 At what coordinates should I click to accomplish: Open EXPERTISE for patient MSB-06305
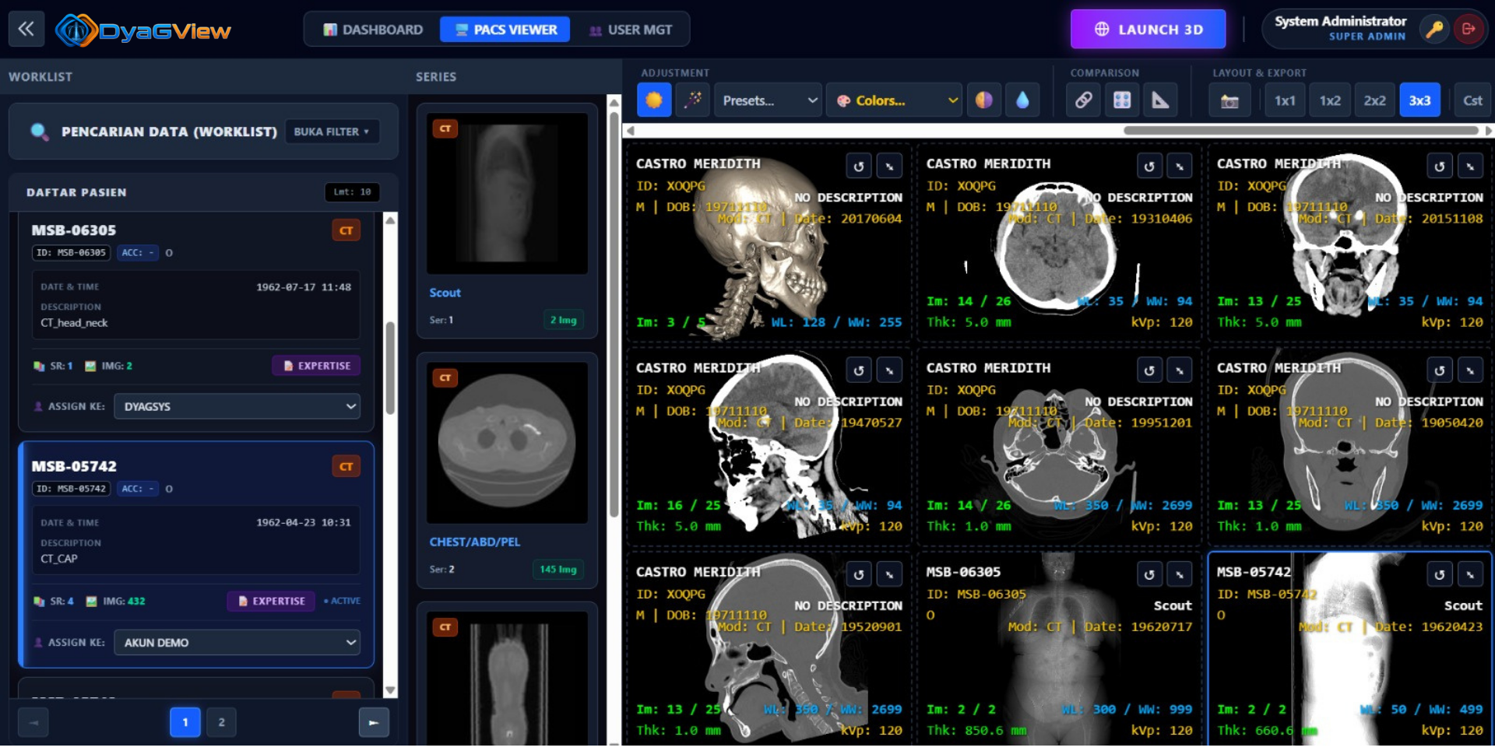(316, 366)
